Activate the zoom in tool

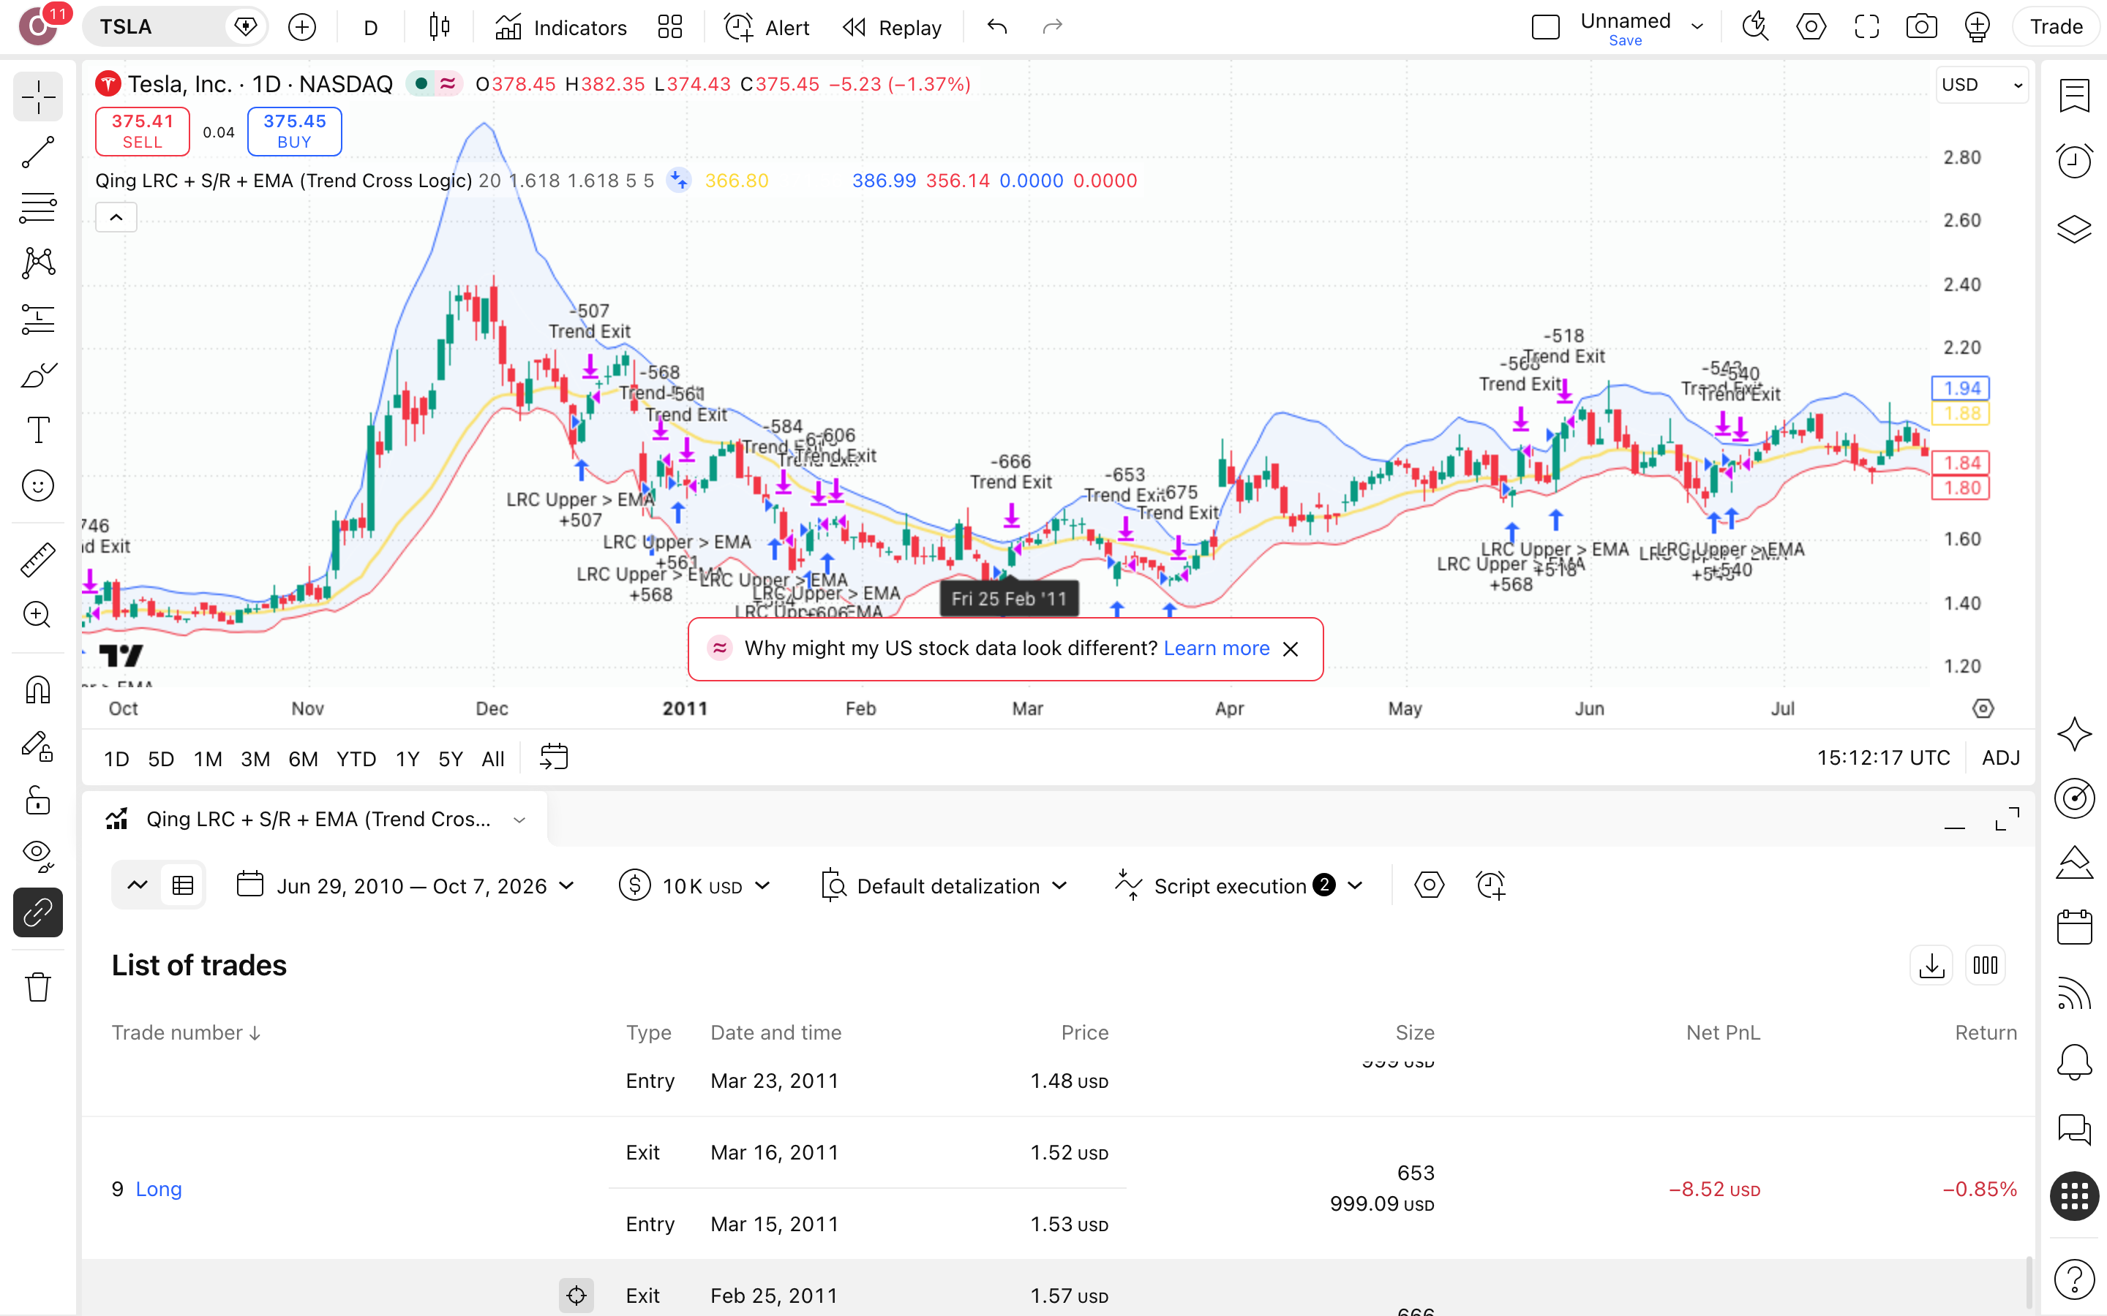(x=37, y=614)
